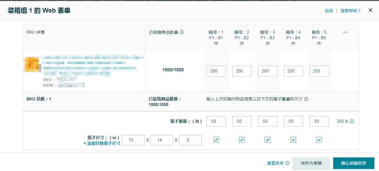Click info icon next to 250 lb total

pos(352,121)
